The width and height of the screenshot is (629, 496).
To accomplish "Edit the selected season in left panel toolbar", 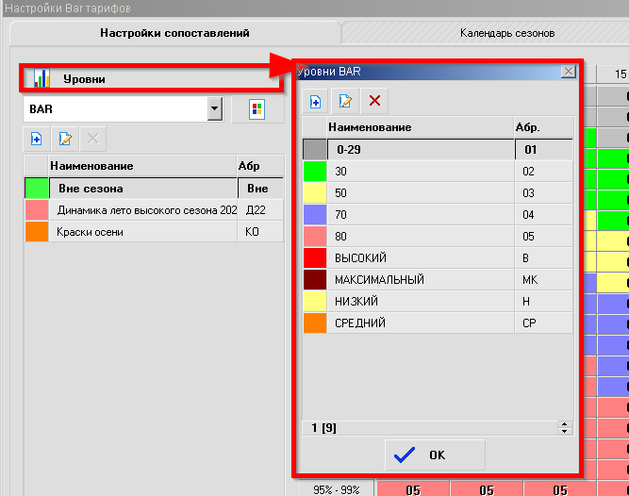I will pyautogui.click(x=64, y=139).
